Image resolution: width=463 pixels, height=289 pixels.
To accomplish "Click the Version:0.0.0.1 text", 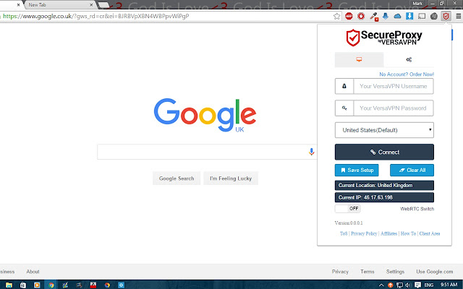I will click(x=349, y=223).
